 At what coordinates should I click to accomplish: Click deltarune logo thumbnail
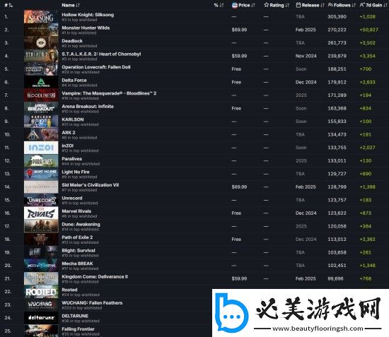tap(41, 318)
